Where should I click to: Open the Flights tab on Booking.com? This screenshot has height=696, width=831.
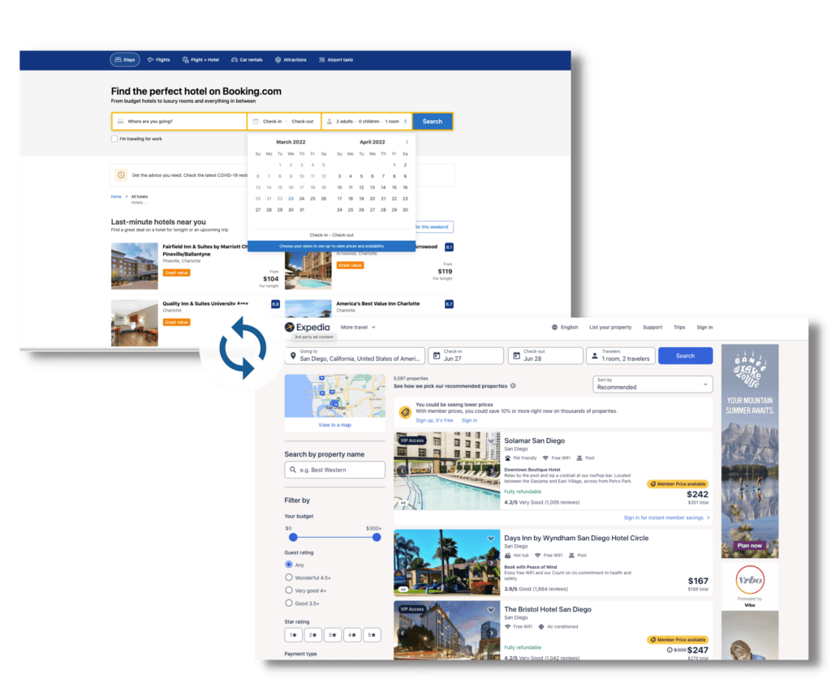point(159,60)
